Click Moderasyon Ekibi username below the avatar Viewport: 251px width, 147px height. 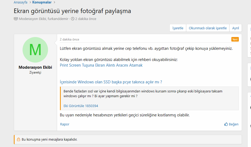pyautogui.click(x=35, y=67)
